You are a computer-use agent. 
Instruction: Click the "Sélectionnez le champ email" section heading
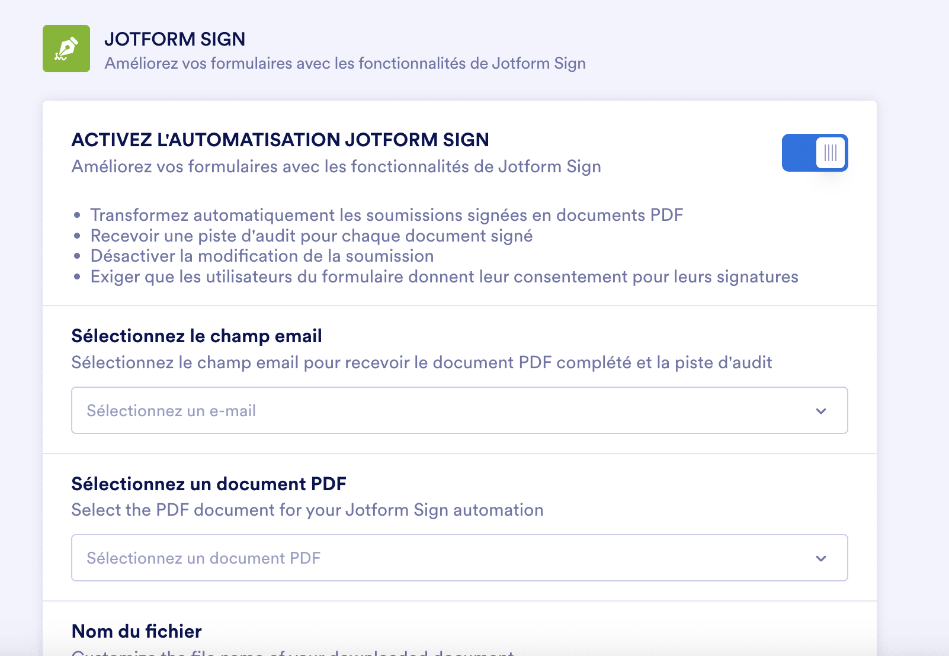click(x=197, y=336)
